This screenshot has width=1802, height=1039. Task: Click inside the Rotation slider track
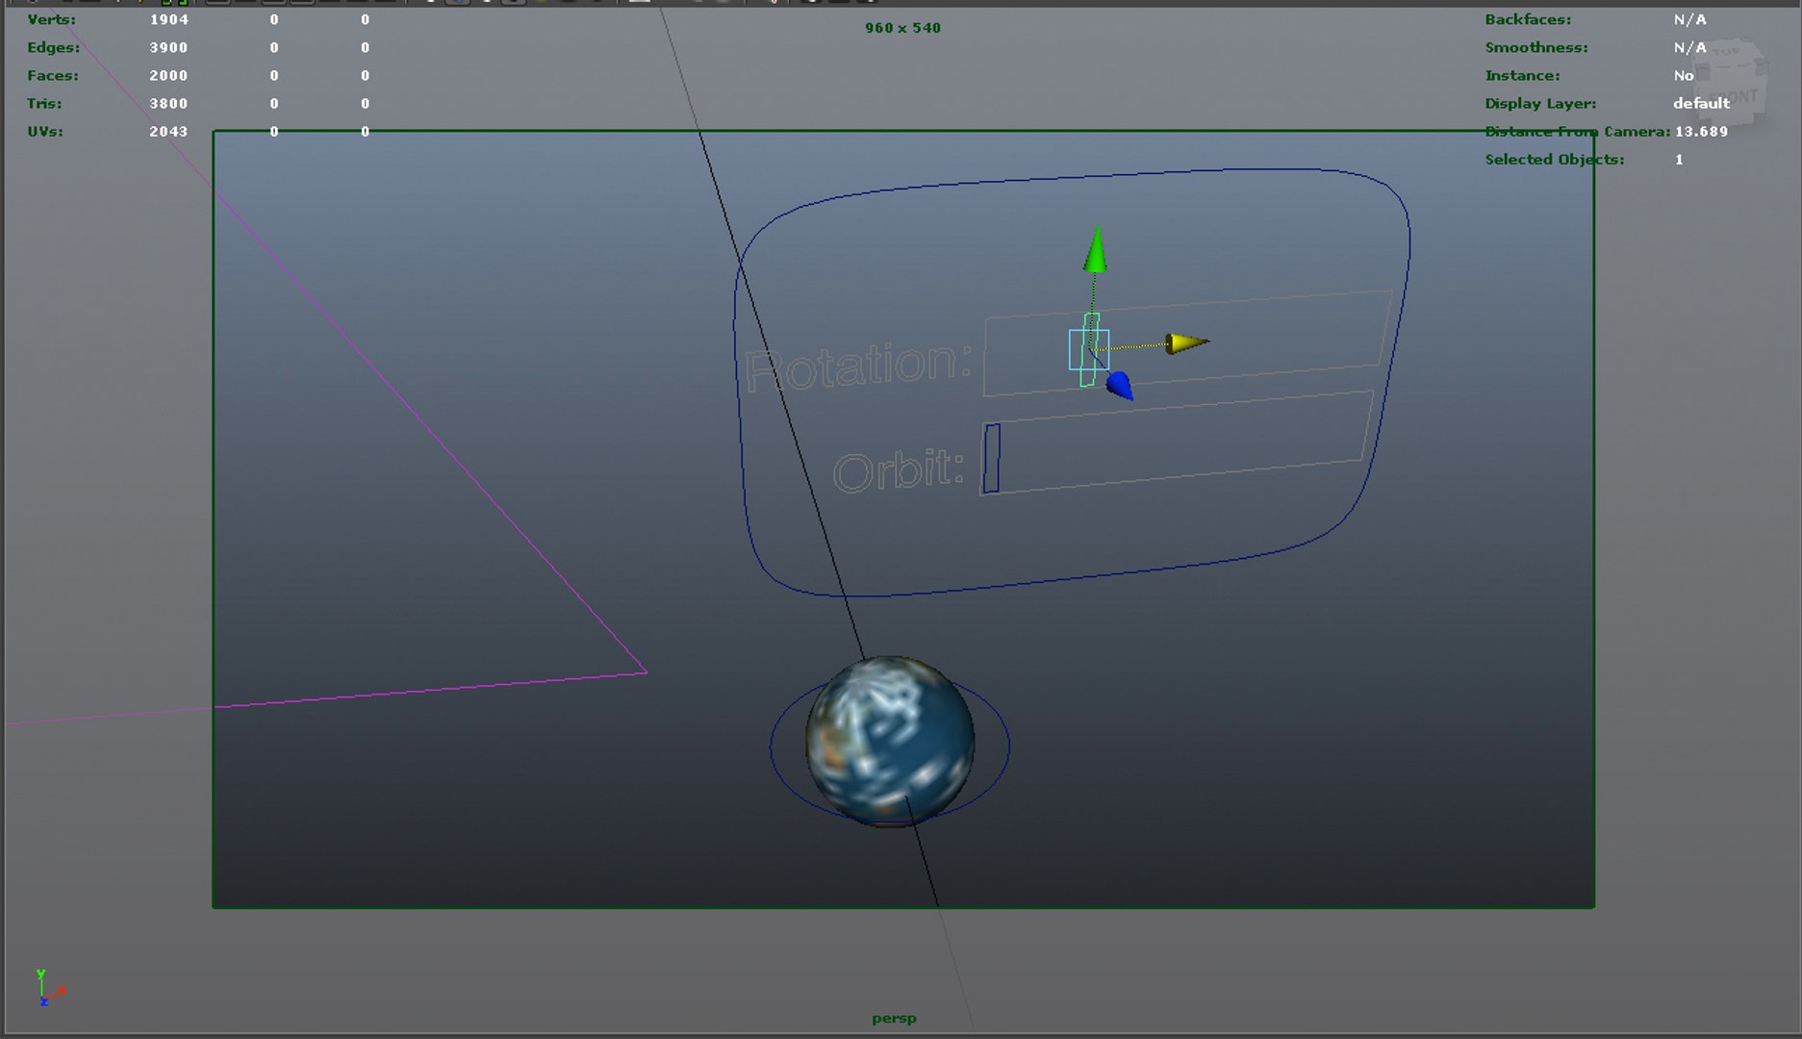(x=1187, y=342)
